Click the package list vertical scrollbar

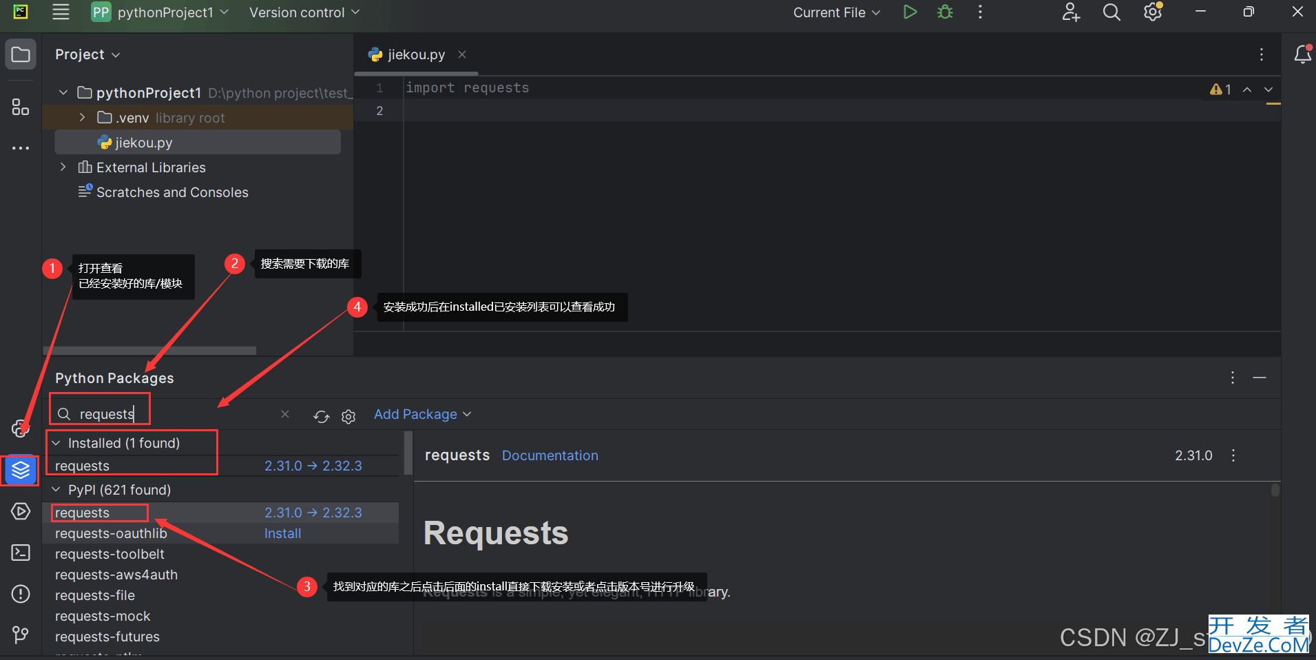click(x=408, y=453)
